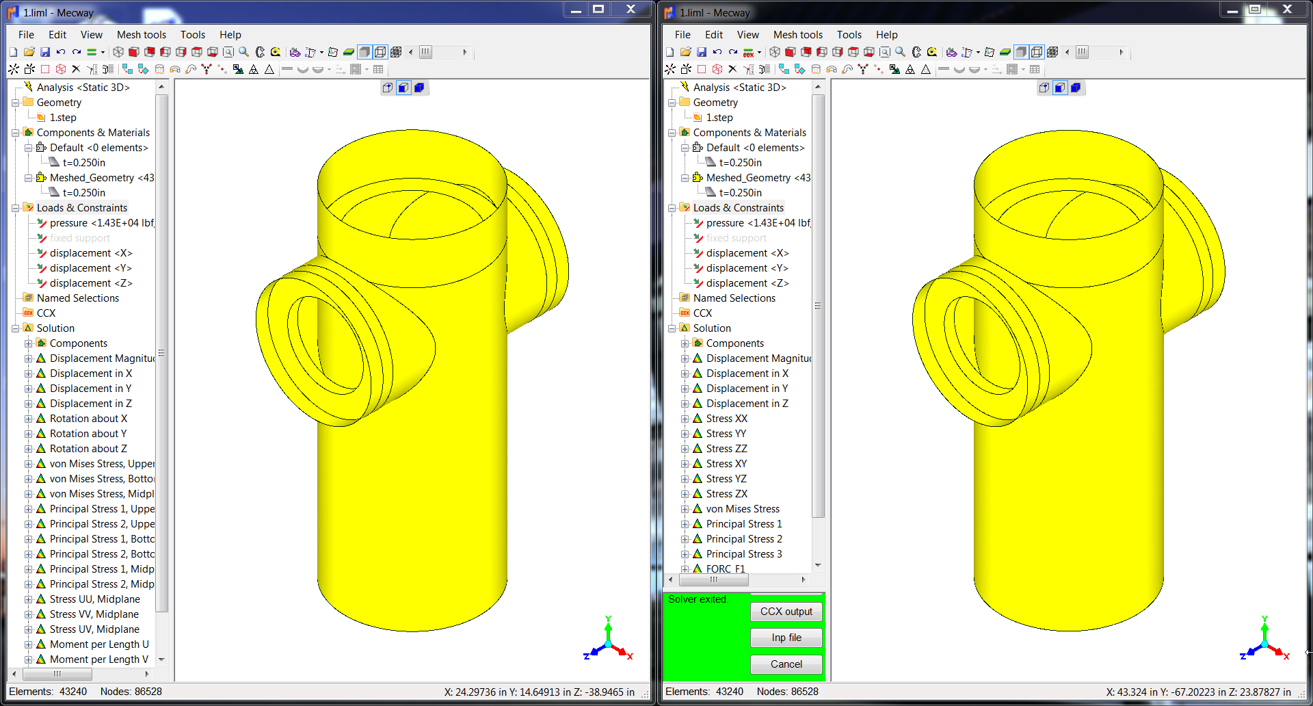Open Edit menu in right window
This screenshot has width=1313, height=706.
coord(714,35)
